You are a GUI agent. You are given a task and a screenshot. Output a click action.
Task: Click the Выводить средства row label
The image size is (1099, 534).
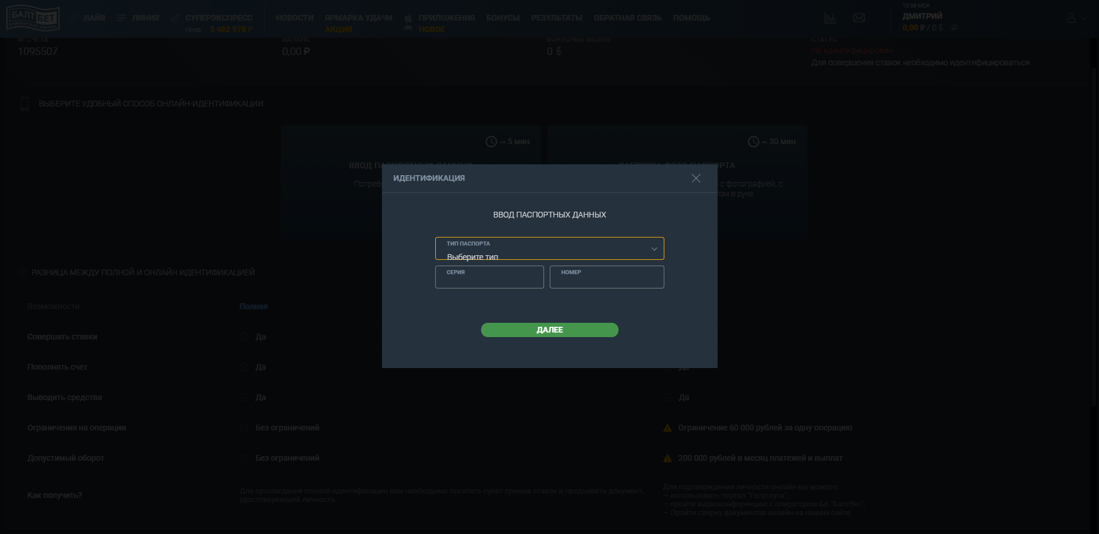tap(65, 397)
